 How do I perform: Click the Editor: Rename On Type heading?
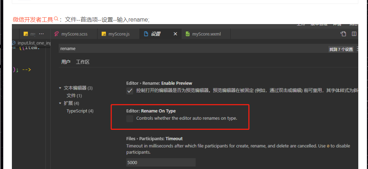pos(151,111)
